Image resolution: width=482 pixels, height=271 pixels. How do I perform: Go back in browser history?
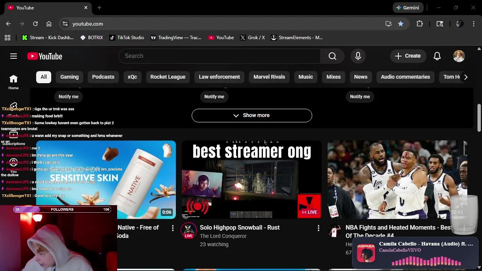point(8,24)
